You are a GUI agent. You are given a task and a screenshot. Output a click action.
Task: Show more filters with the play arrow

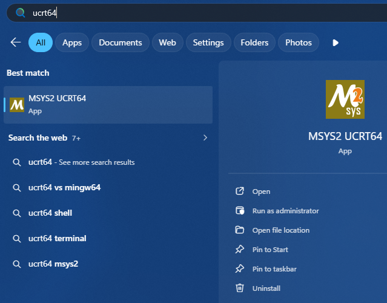[x=336, y=42]
